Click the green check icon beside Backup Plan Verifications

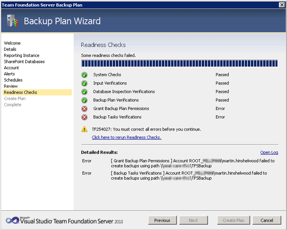coord(84,100)
